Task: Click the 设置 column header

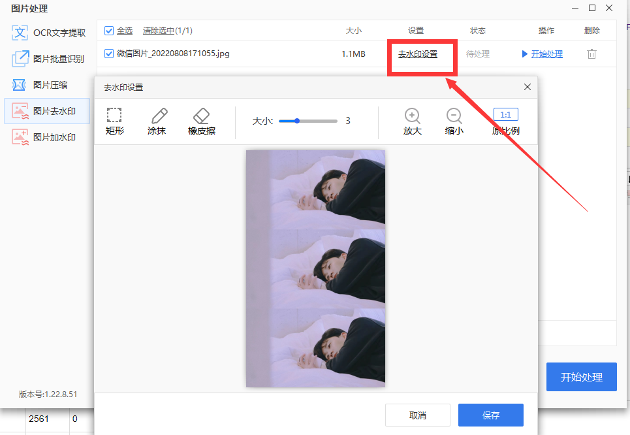Action: click(416, 31)
